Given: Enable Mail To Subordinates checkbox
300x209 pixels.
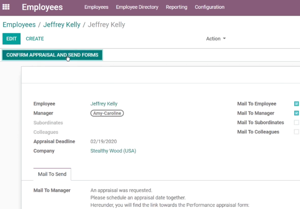Looking at the screenshot, I should pos(296,123).
